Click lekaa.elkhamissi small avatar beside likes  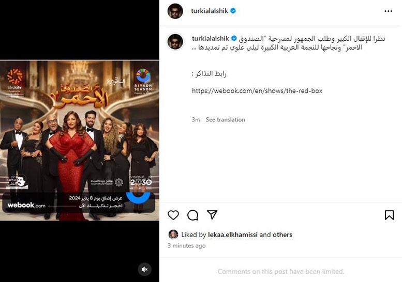[173, 234]
